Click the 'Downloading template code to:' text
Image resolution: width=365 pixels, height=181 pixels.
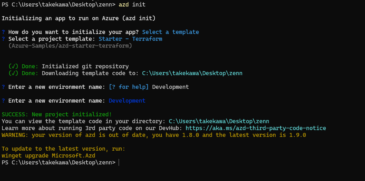point(90,73)
